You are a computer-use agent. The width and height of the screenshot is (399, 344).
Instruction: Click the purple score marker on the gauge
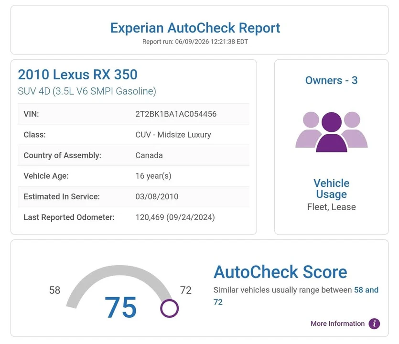point(170,308)
